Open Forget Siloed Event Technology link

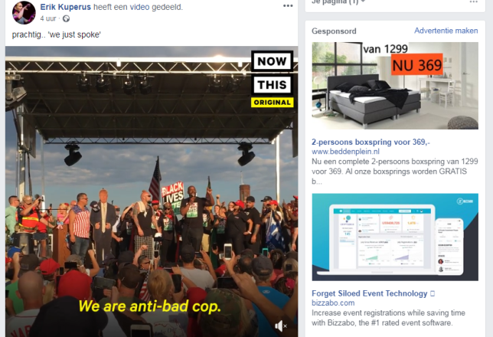[x=369, y=293]
